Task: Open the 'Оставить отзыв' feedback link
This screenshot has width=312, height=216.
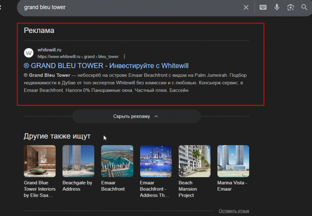Action: [x=234, y=211]
